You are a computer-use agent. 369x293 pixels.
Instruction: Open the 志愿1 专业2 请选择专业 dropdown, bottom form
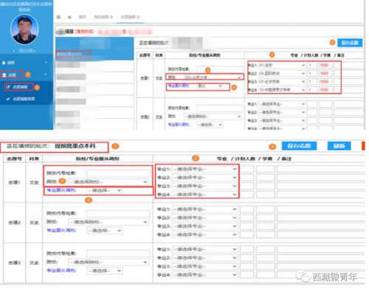[204, 178]
